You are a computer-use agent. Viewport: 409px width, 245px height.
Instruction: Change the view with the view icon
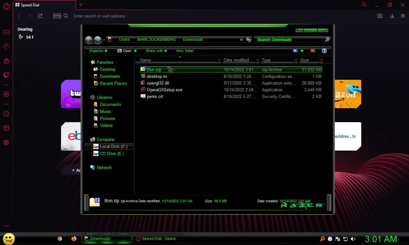click(295, 51)
